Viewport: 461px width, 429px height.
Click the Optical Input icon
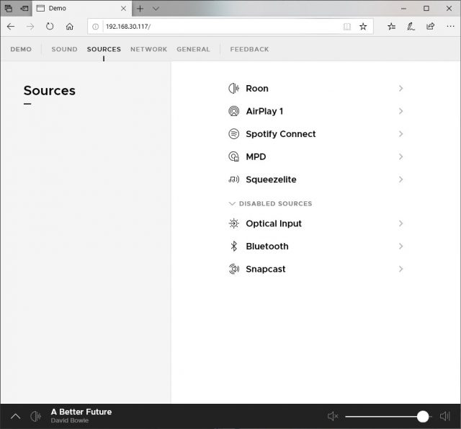[x=233, y=224]
